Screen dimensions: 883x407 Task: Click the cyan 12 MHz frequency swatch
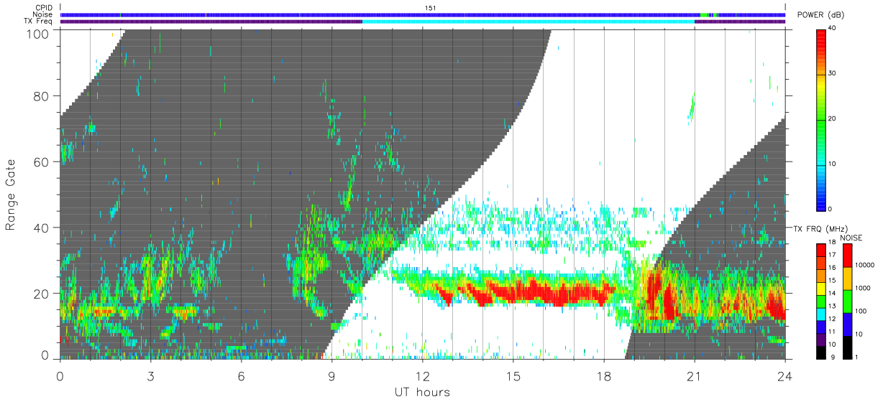click(821, 314)
